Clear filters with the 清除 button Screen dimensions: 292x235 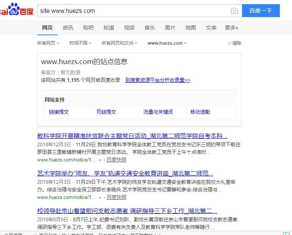coord(234,43)
